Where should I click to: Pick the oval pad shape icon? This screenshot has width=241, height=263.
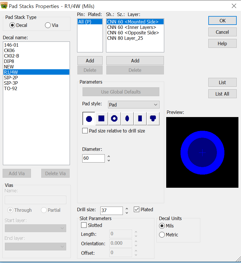(x=127, y=119)
